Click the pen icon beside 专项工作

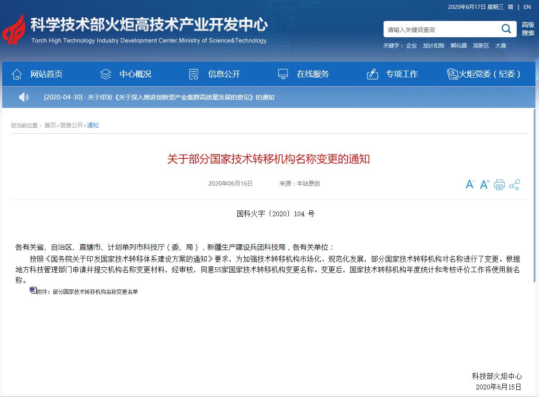point(372,74)
